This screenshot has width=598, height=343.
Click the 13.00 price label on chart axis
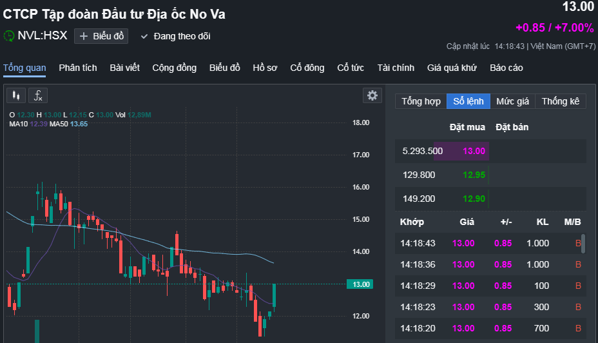coord(360,284)
